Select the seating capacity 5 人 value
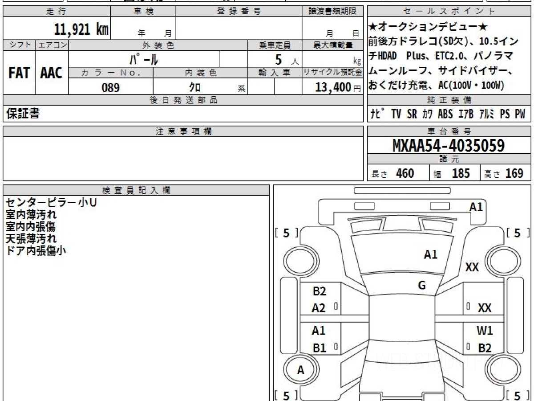Screen dimensions: 534x401 click(x=287, y=59)
